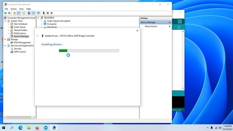
Task: Select Event Viewer in the tree
Action: (x=20, y=27)
